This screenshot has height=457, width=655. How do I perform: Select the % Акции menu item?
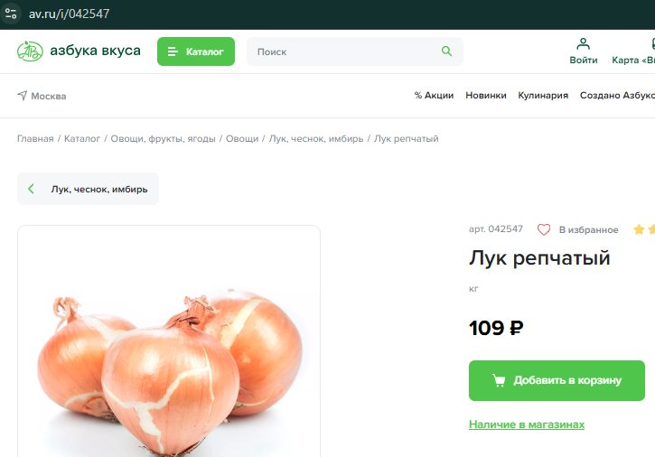(434, 95)
